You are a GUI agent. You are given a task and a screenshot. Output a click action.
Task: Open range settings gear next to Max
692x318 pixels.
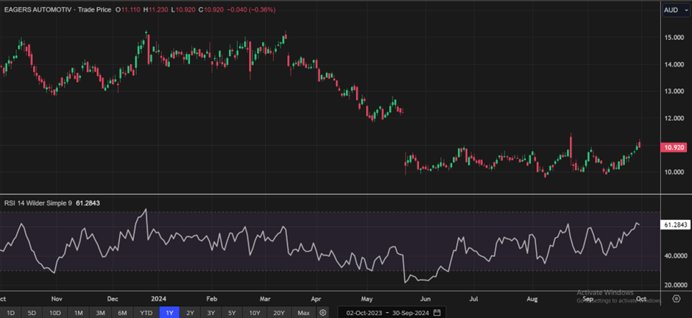click(x=323, y=313)
